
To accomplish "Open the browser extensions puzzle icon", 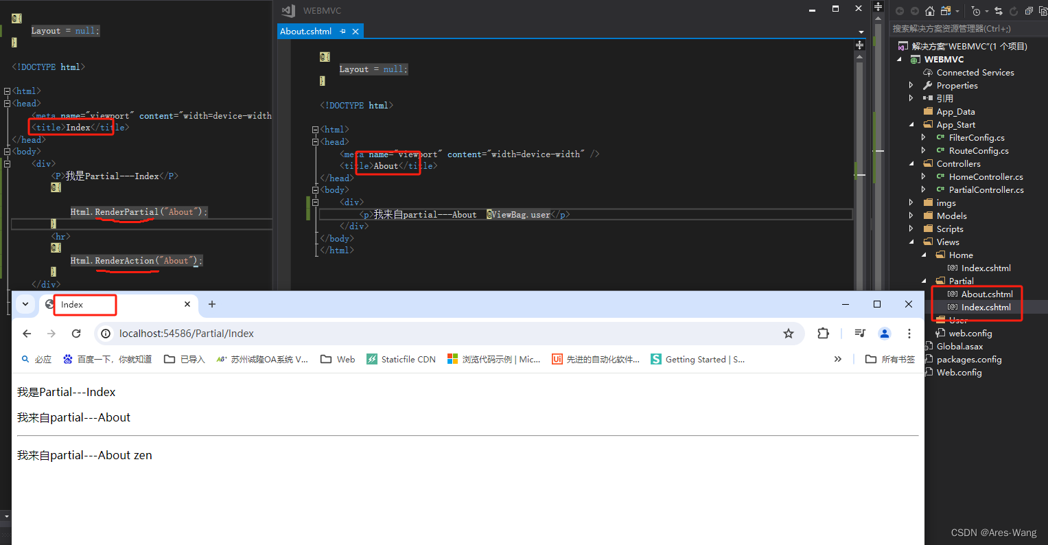I will coord(823,334).
